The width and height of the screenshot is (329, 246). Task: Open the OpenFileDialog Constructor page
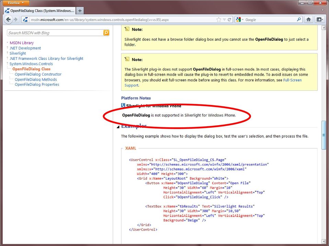38,74
